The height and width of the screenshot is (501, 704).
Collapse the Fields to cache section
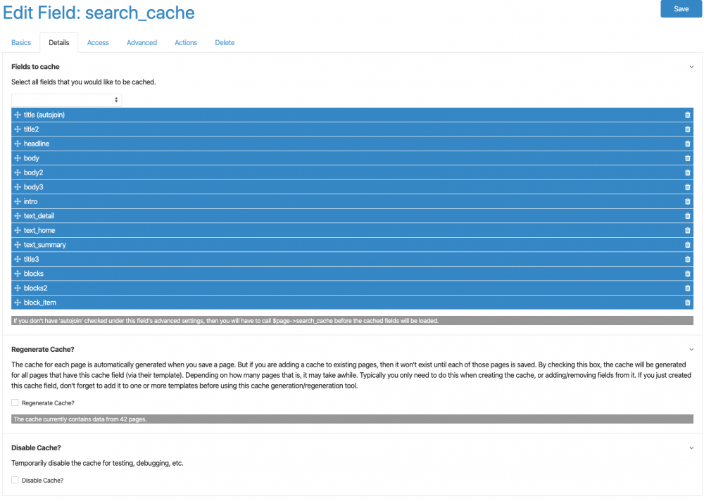tap(691, 67)
